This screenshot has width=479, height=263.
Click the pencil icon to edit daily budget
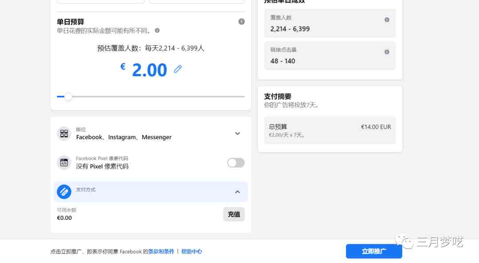point(178,69)
